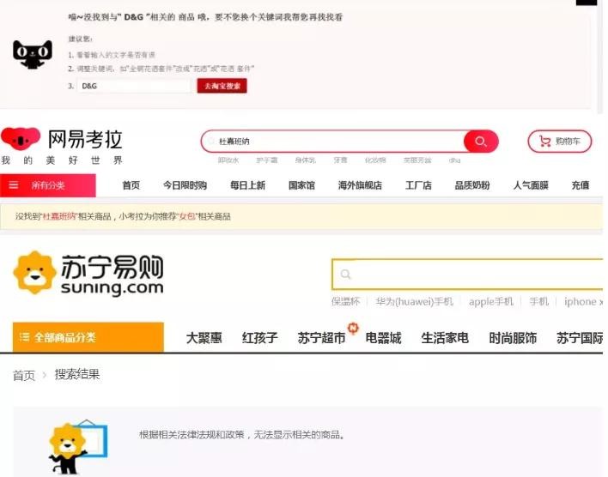Screen dimensions: 608x477
Task: Click the iphone x suggestion link
Action: tap(584, 301)
